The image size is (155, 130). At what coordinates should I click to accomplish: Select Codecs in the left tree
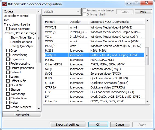[9, 11]
